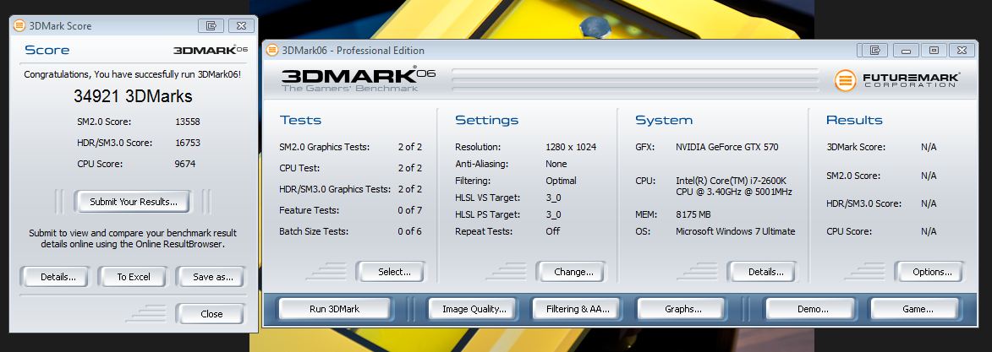
Task: Click the Resolution value 1280 x 1024
Action: [x=571, y=147]
